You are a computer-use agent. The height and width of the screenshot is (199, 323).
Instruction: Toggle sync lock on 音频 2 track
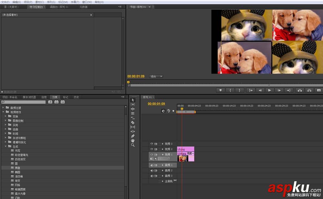(156, 171)
